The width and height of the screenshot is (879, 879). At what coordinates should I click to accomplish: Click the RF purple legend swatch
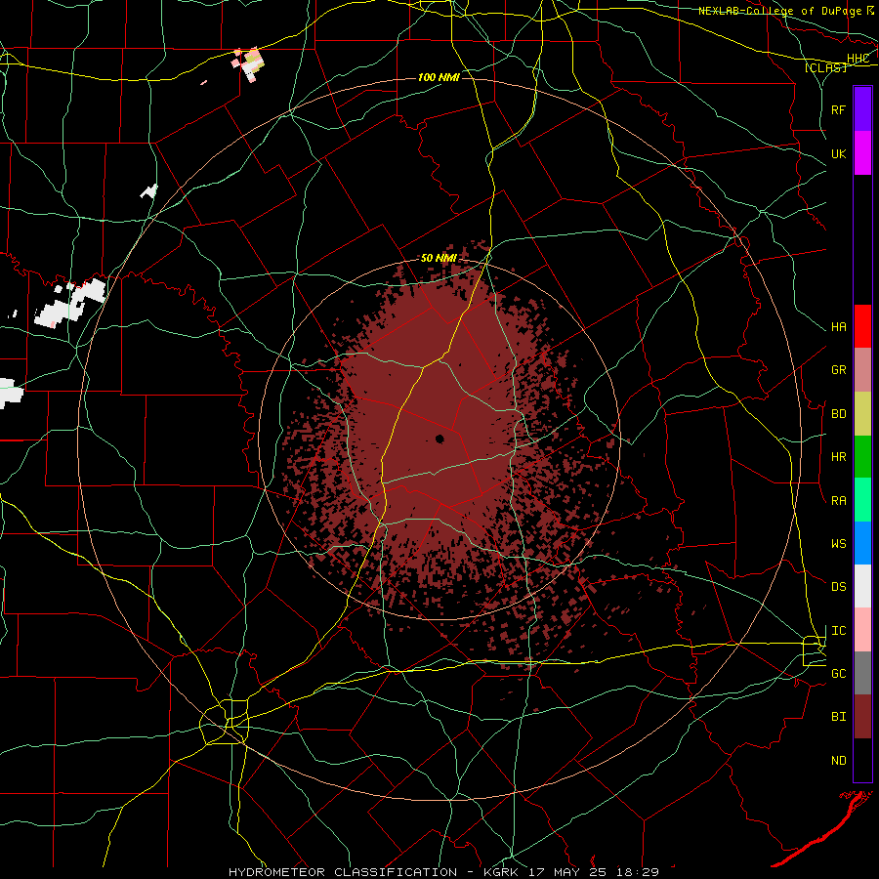862,109
